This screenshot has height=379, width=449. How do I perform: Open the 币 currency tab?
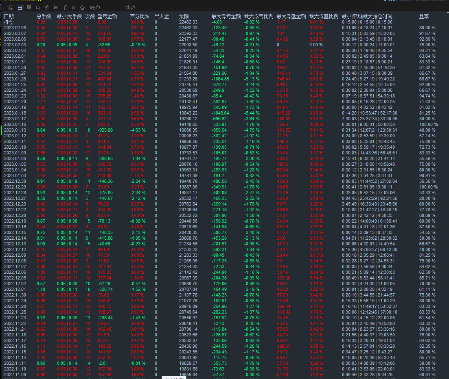point(64,8)
